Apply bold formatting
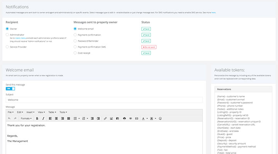The image size is (278, 154). click(x=37, y=119)
